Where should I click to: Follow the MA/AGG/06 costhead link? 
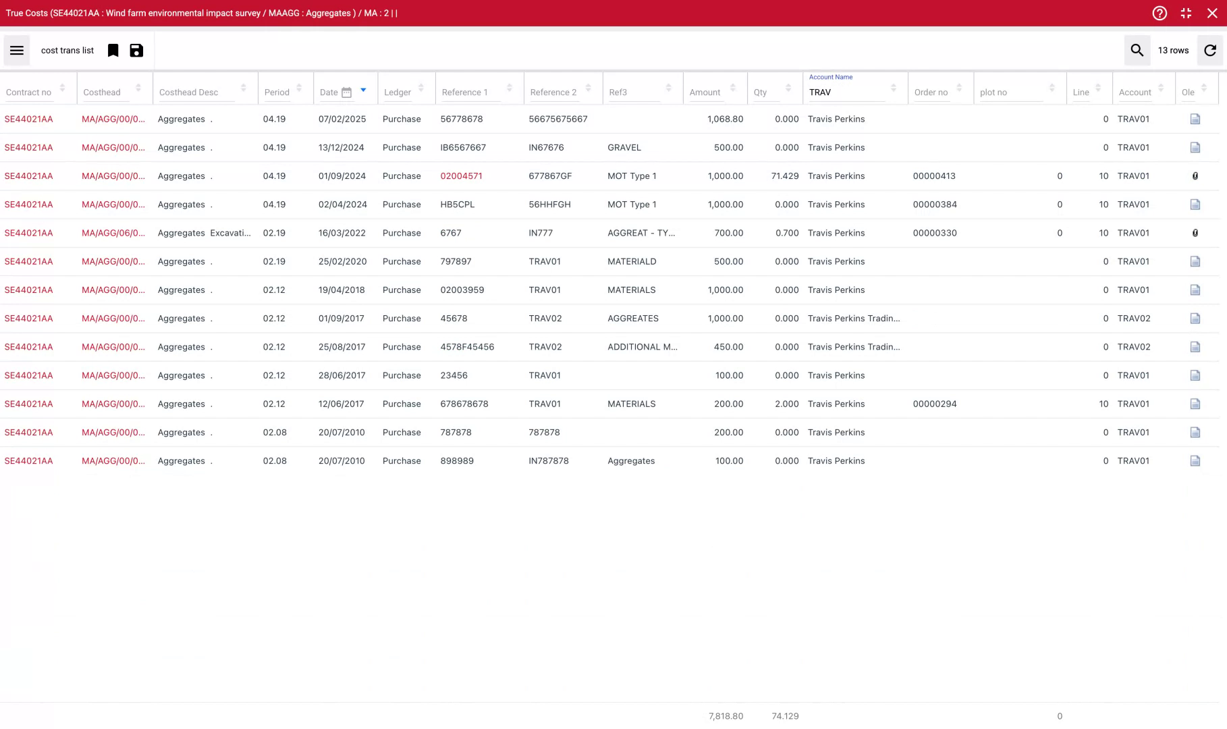[113, 232]
